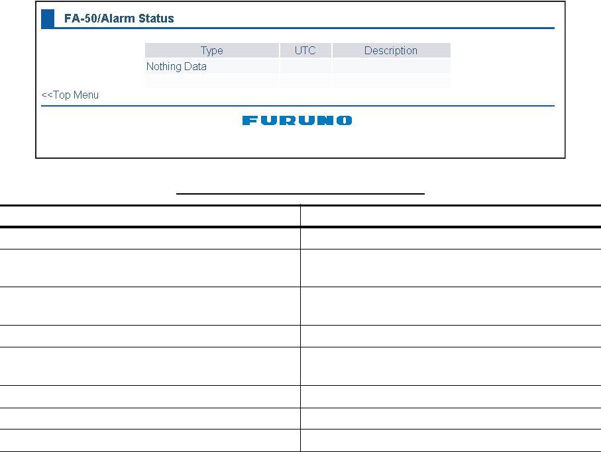
Task: Select the UTC column header
Action: coord(305,50)
